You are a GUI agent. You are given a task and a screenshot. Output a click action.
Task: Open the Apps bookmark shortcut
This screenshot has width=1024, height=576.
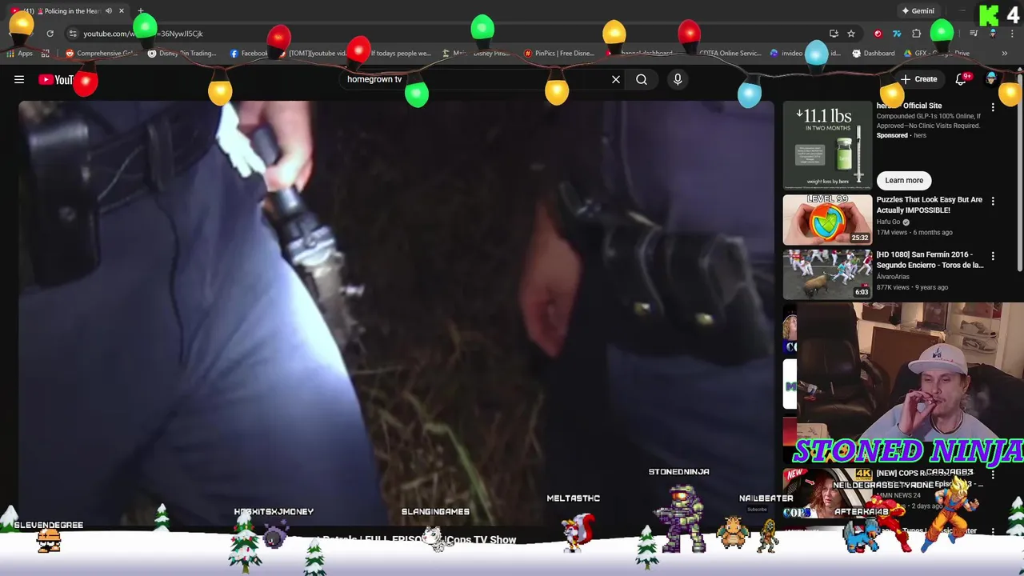click(x=20, y=54)
